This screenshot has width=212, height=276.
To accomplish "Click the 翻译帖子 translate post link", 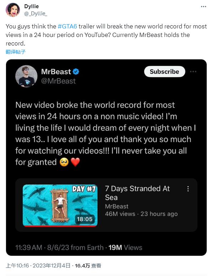I will coord(16,52).
